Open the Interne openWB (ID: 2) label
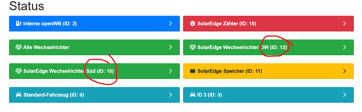The image size is (362, 112). (x=50, y=23)
